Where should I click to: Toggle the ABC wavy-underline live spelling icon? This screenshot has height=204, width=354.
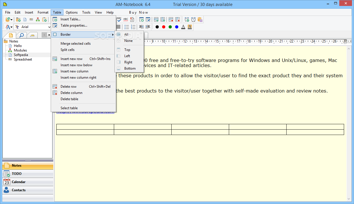point(126,20)
